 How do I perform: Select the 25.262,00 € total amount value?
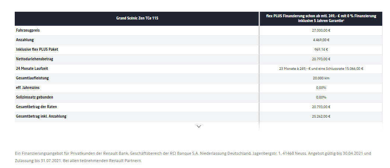(x=321, y=116)
